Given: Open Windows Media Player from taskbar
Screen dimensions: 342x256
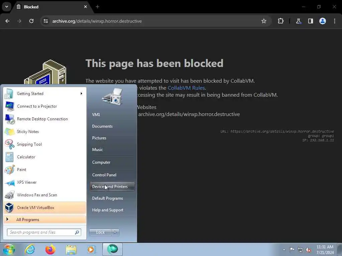Looking at the screenshot, I should (91, 250).
